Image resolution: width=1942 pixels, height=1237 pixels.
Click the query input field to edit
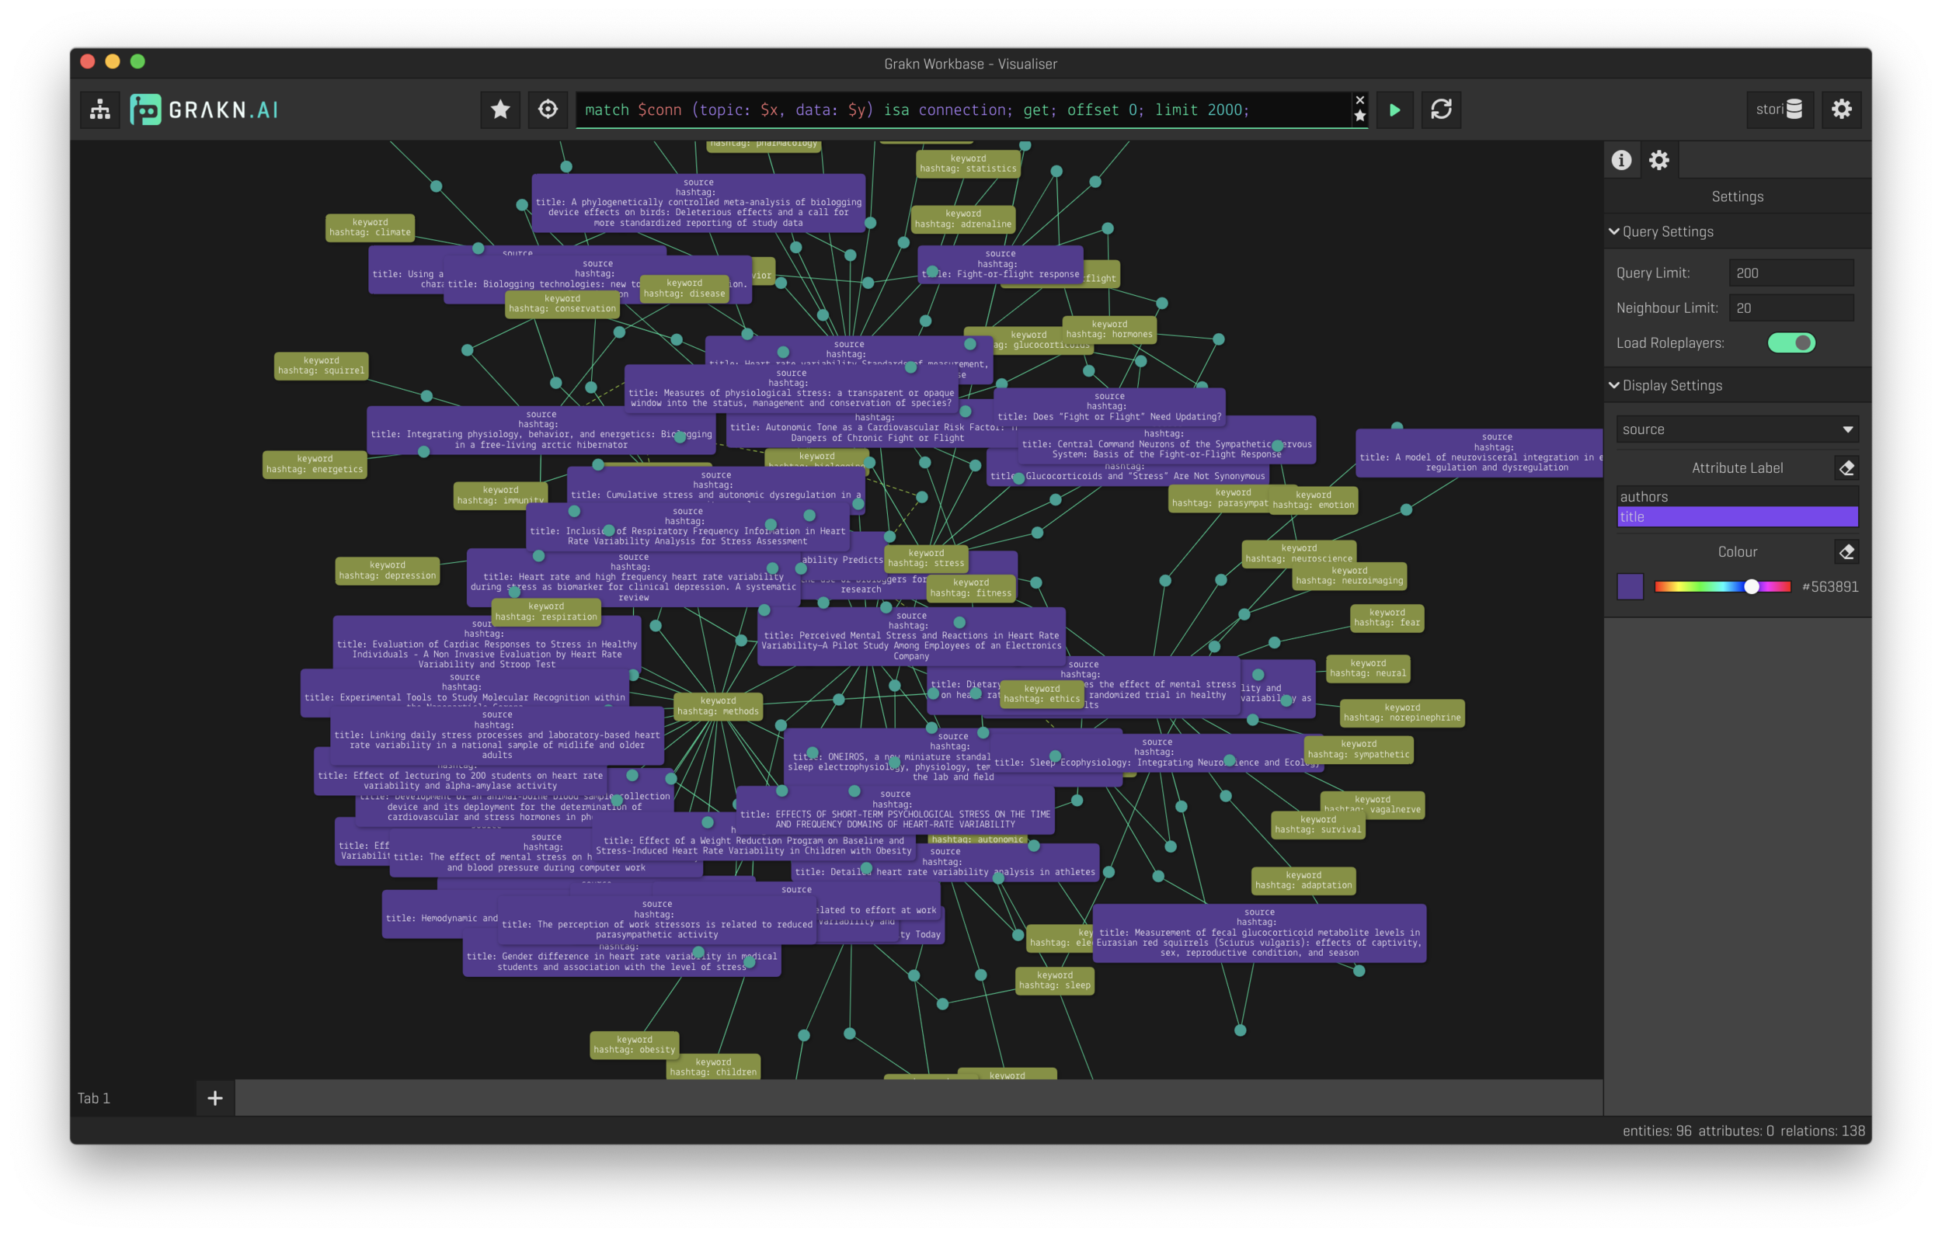point(966,109)
